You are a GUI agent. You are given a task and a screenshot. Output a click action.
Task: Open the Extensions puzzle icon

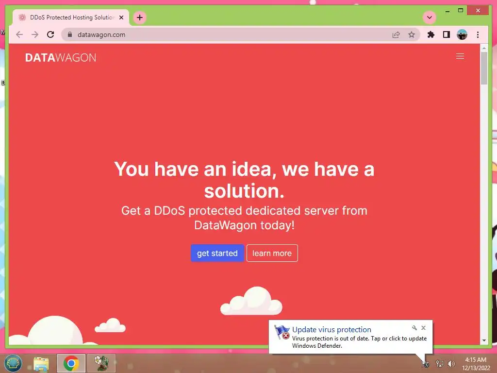click(431, 34)
